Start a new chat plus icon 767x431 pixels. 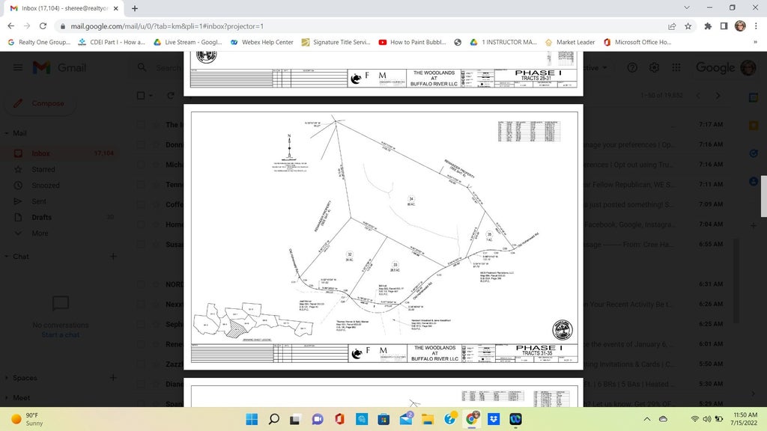pos(113,257)
